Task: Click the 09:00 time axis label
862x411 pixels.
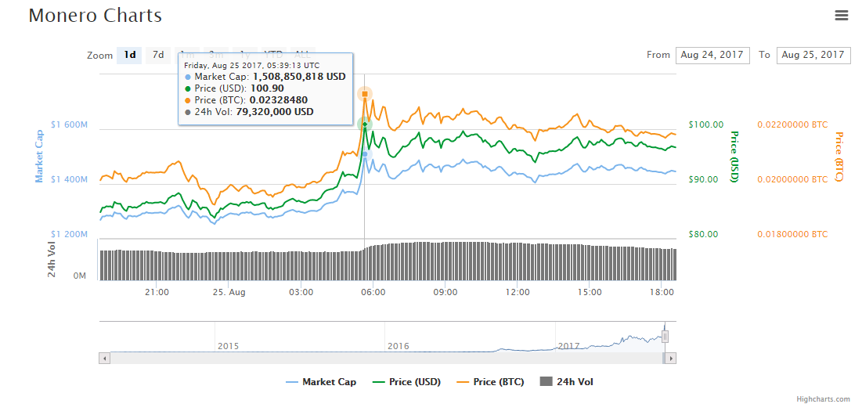Action: tap(445, 292)
